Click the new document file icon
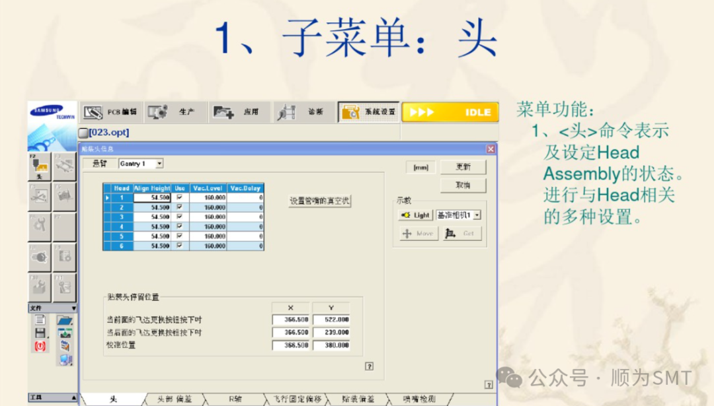 (x=40, y=320)
